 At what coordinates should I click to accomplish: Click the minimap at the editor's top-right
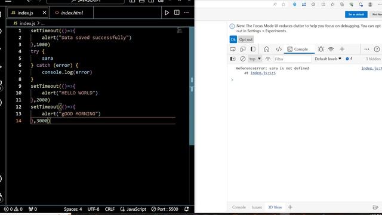180,30
